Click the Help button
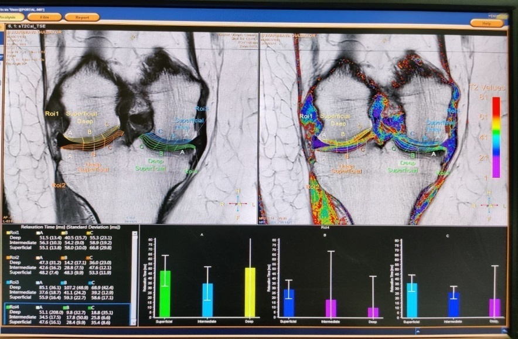The height and width of the screenshot is (339, 518). click(x=487, y=23)
